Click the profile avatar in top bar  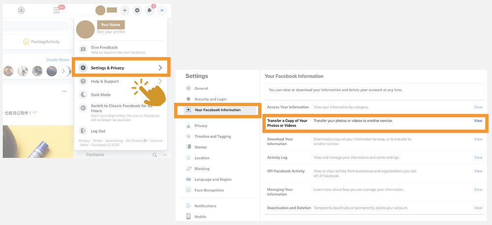point(100,10)
